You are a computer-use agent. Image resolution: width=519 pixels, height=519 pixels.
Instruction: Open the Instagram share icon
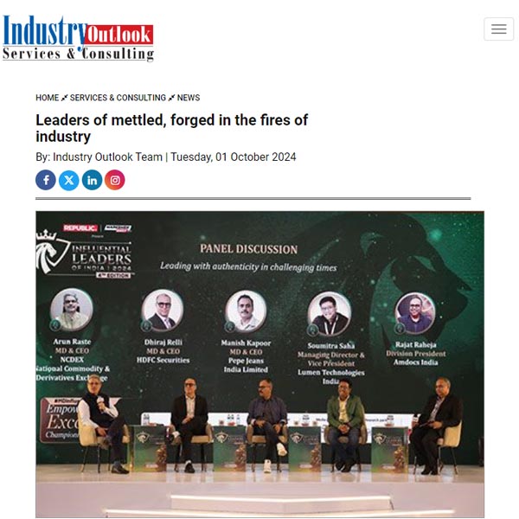115,180
